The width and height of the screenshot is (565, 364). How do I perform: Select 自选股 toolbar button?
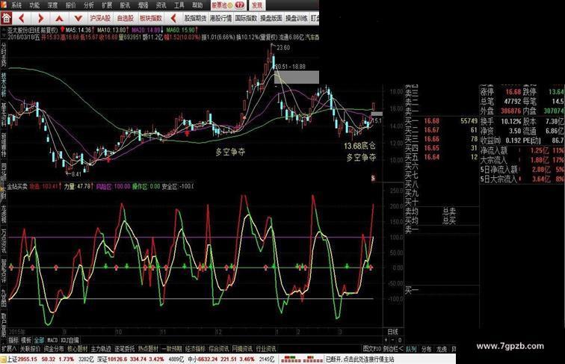(126, 18)
